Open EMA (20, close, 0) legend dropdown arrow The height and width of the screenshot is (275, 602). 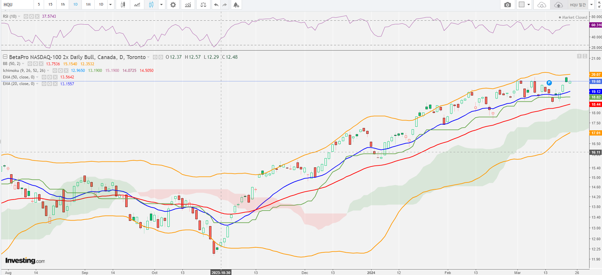tap(37, 84)
